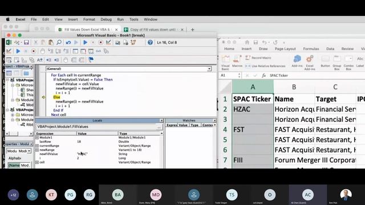Toggle the Pause (Break) button in the Debug toolbar
365x205 pixels.
point(26,51)
